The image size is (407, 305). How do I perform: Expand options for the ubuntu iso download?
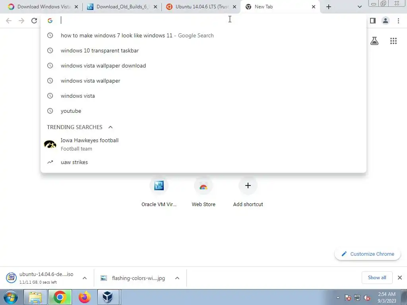click(x=85, y=278)
